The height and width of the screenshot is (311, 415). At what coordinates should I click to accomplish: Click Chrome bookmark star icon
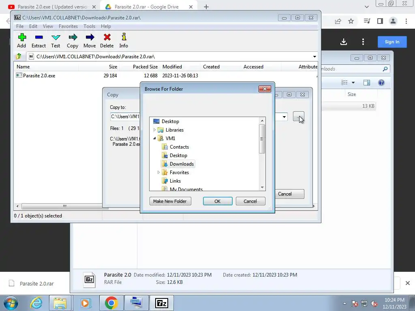[351, 21]
